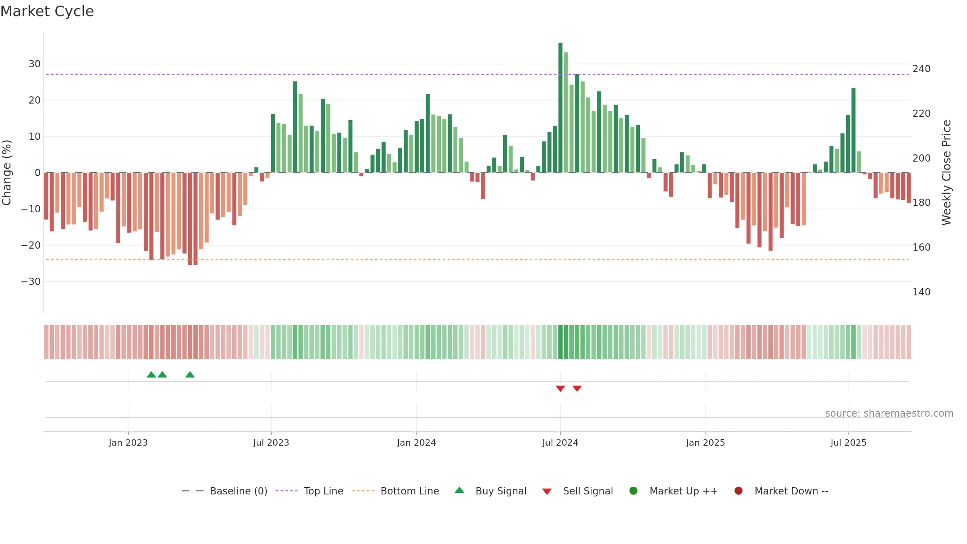Click the Market Cycle chart title
The height and width of the screenshot is (544, 967).
[x=47, y=11]
